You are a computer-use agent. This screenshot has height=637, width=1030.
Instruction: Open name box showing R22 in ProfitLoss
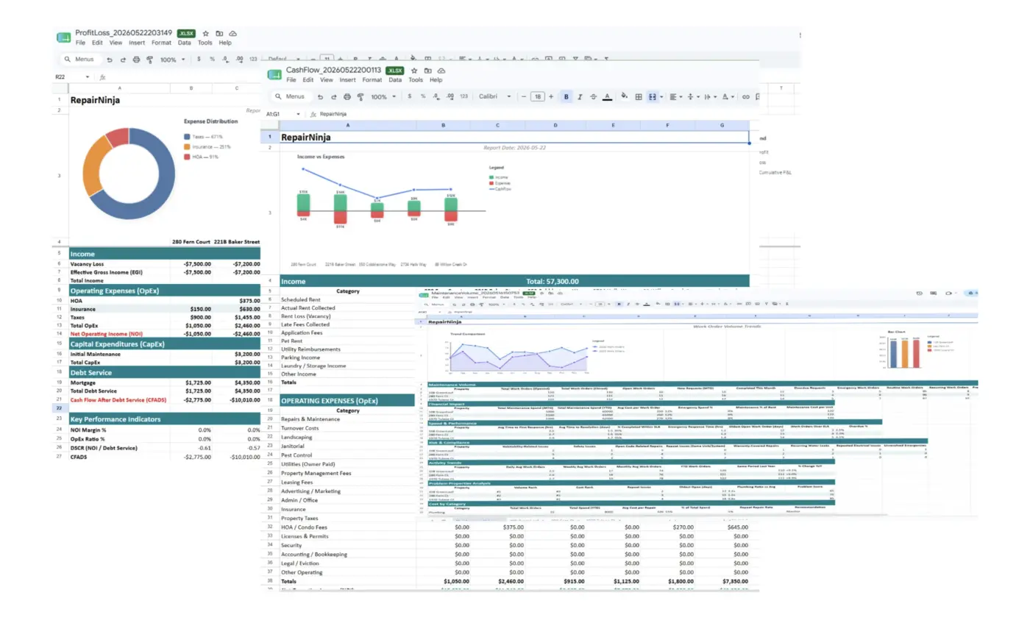click(x=72, y=76)
